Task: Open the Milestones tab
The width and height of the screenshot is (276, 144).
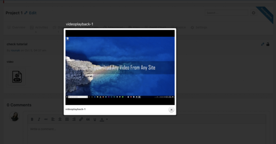Action: (x=113, y=27)
